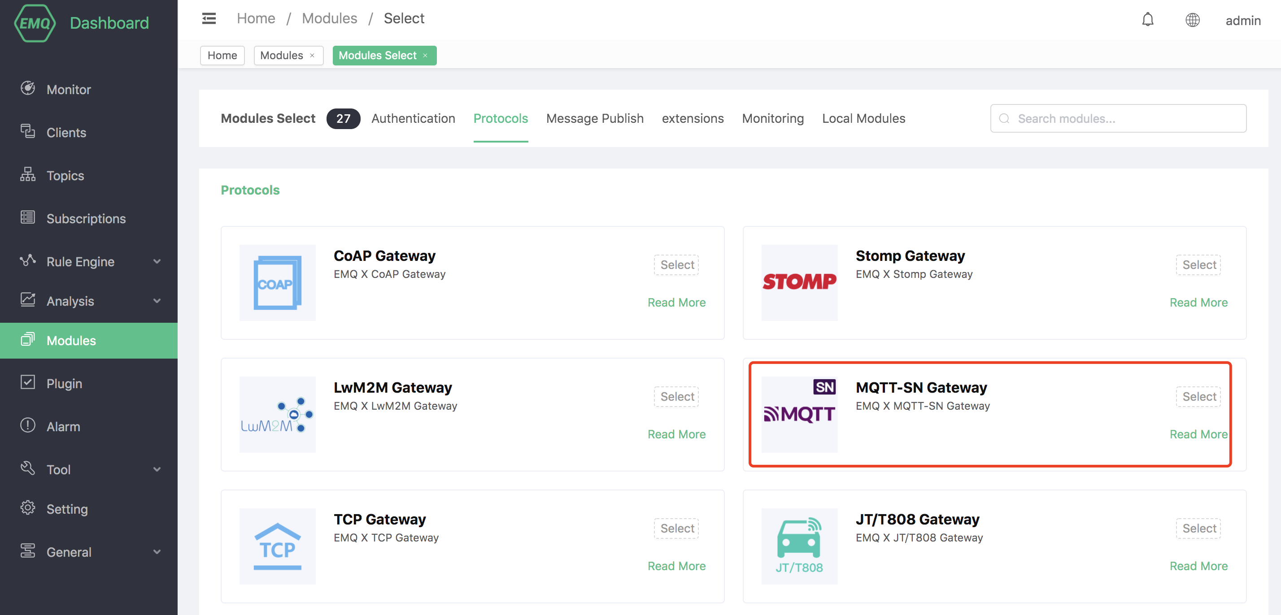Select the LwM2M Gateway module

pyautogui.click(x=676, y=397)
